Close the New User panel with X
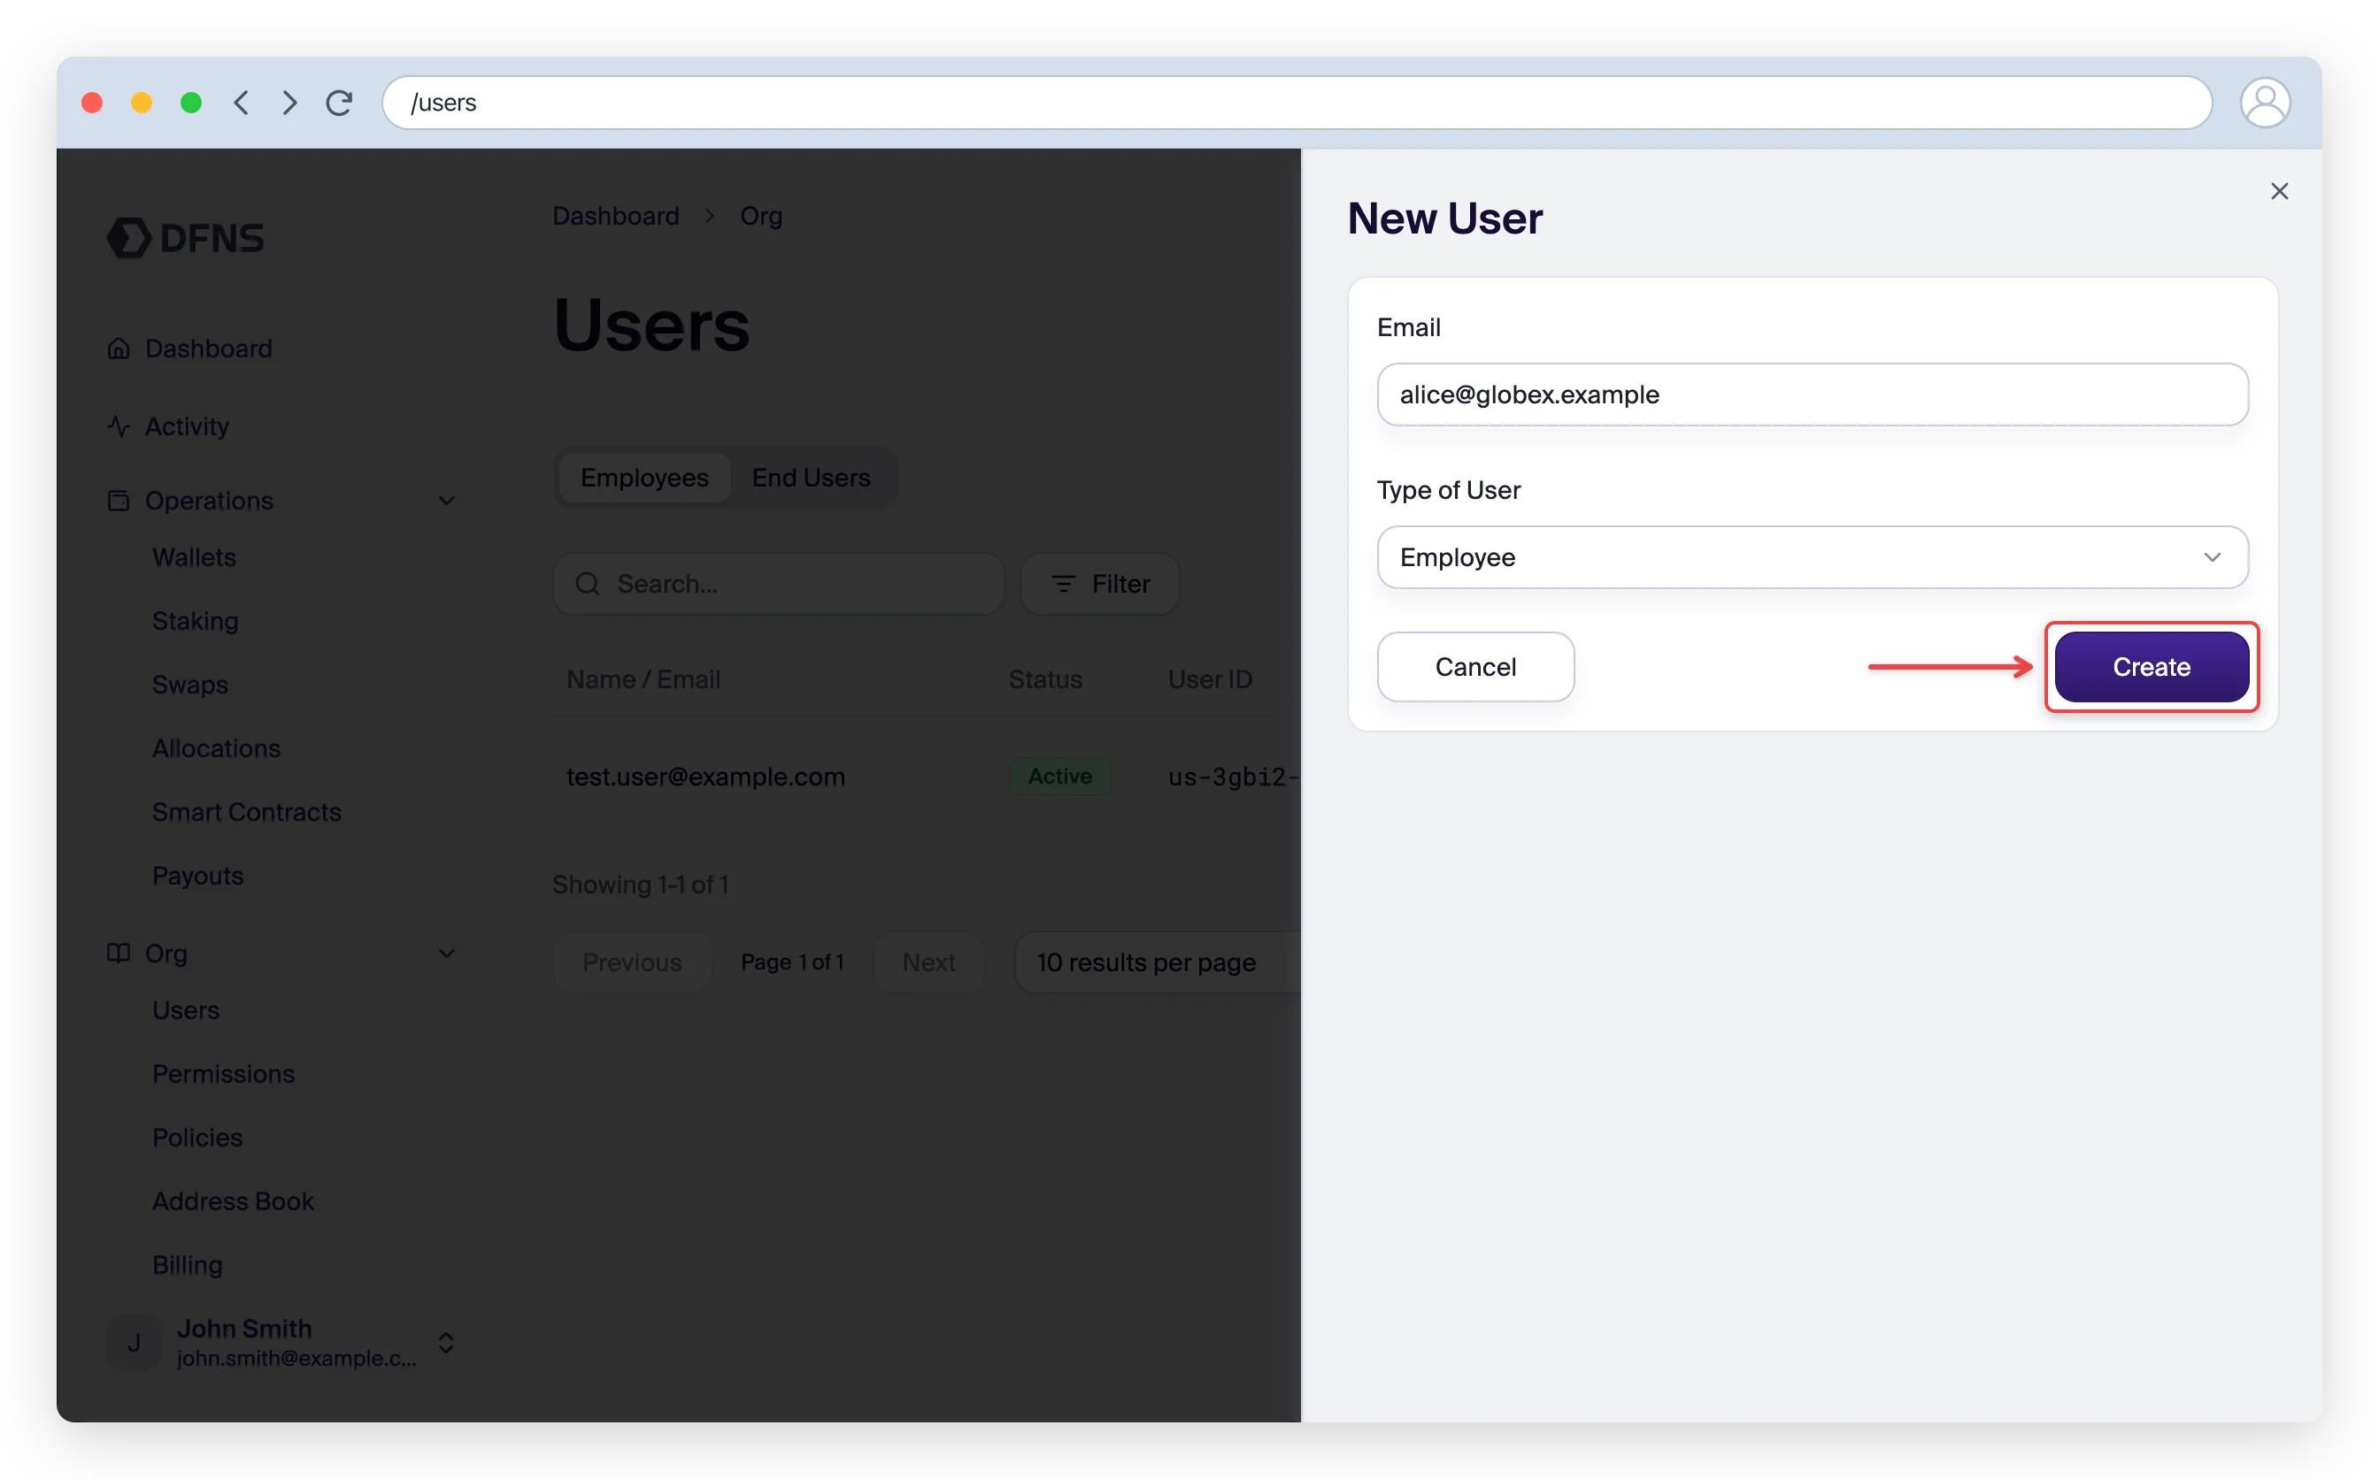Viewport: 2379px width, 1479px height. (2278, 191)
